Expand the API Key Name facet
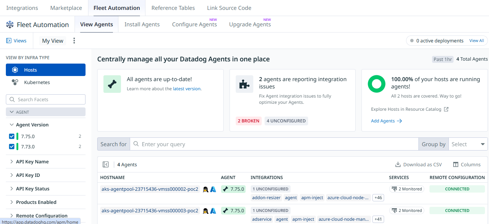The width and height of the screenshot is (489, 224). 32,162
